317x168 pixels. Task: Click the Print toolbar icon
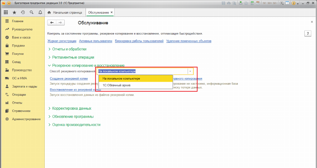tap(229, 3)
